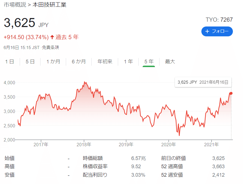Select the 年初来 range tab
The height and width of the screenshot is (184, 243).
105,62
